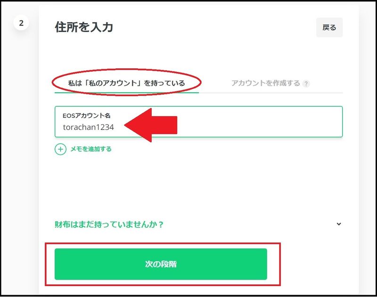The width and height of the screenshot is (377, 297).
Task: Focus the EOSアカウント名 input field
Action: tap(198, 122)
